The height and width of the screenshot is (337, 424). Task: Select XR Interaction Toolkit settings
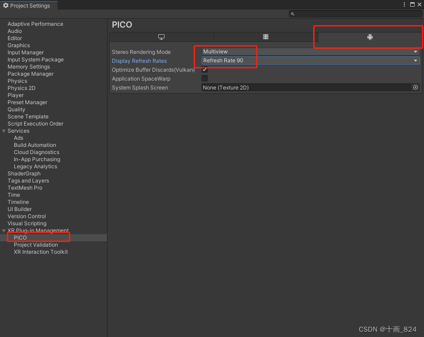pyautogui.click(x=41, y=252)
